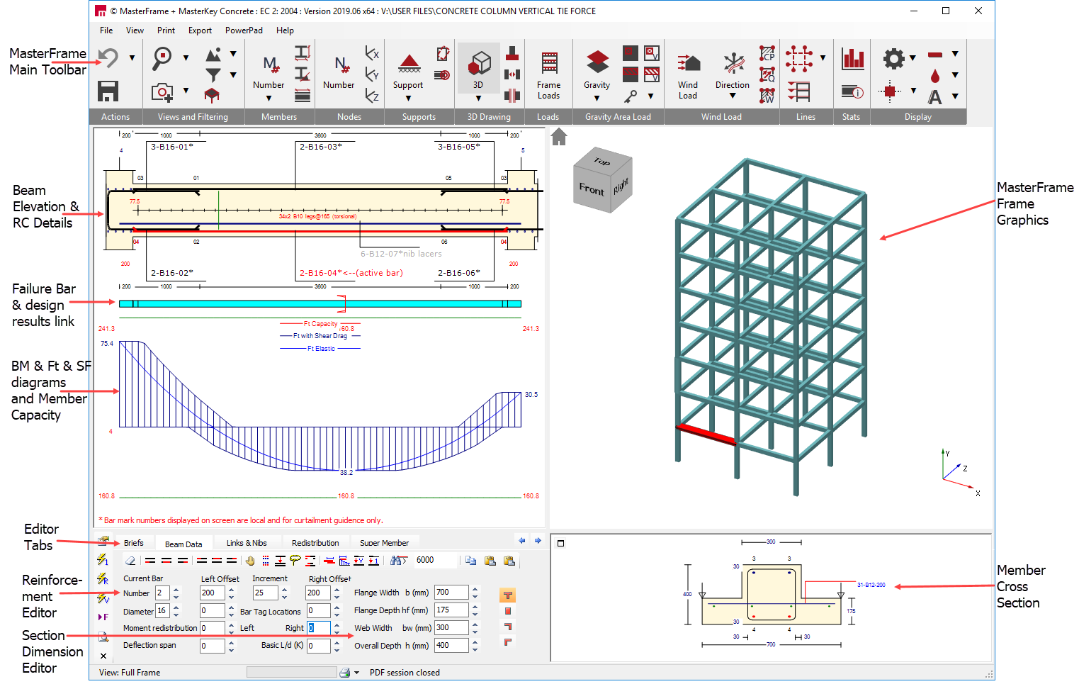Open the Support type dropdown arrow
Image resolution: width=1079 pixels, height=684 pixels.
tap(408, 99)
